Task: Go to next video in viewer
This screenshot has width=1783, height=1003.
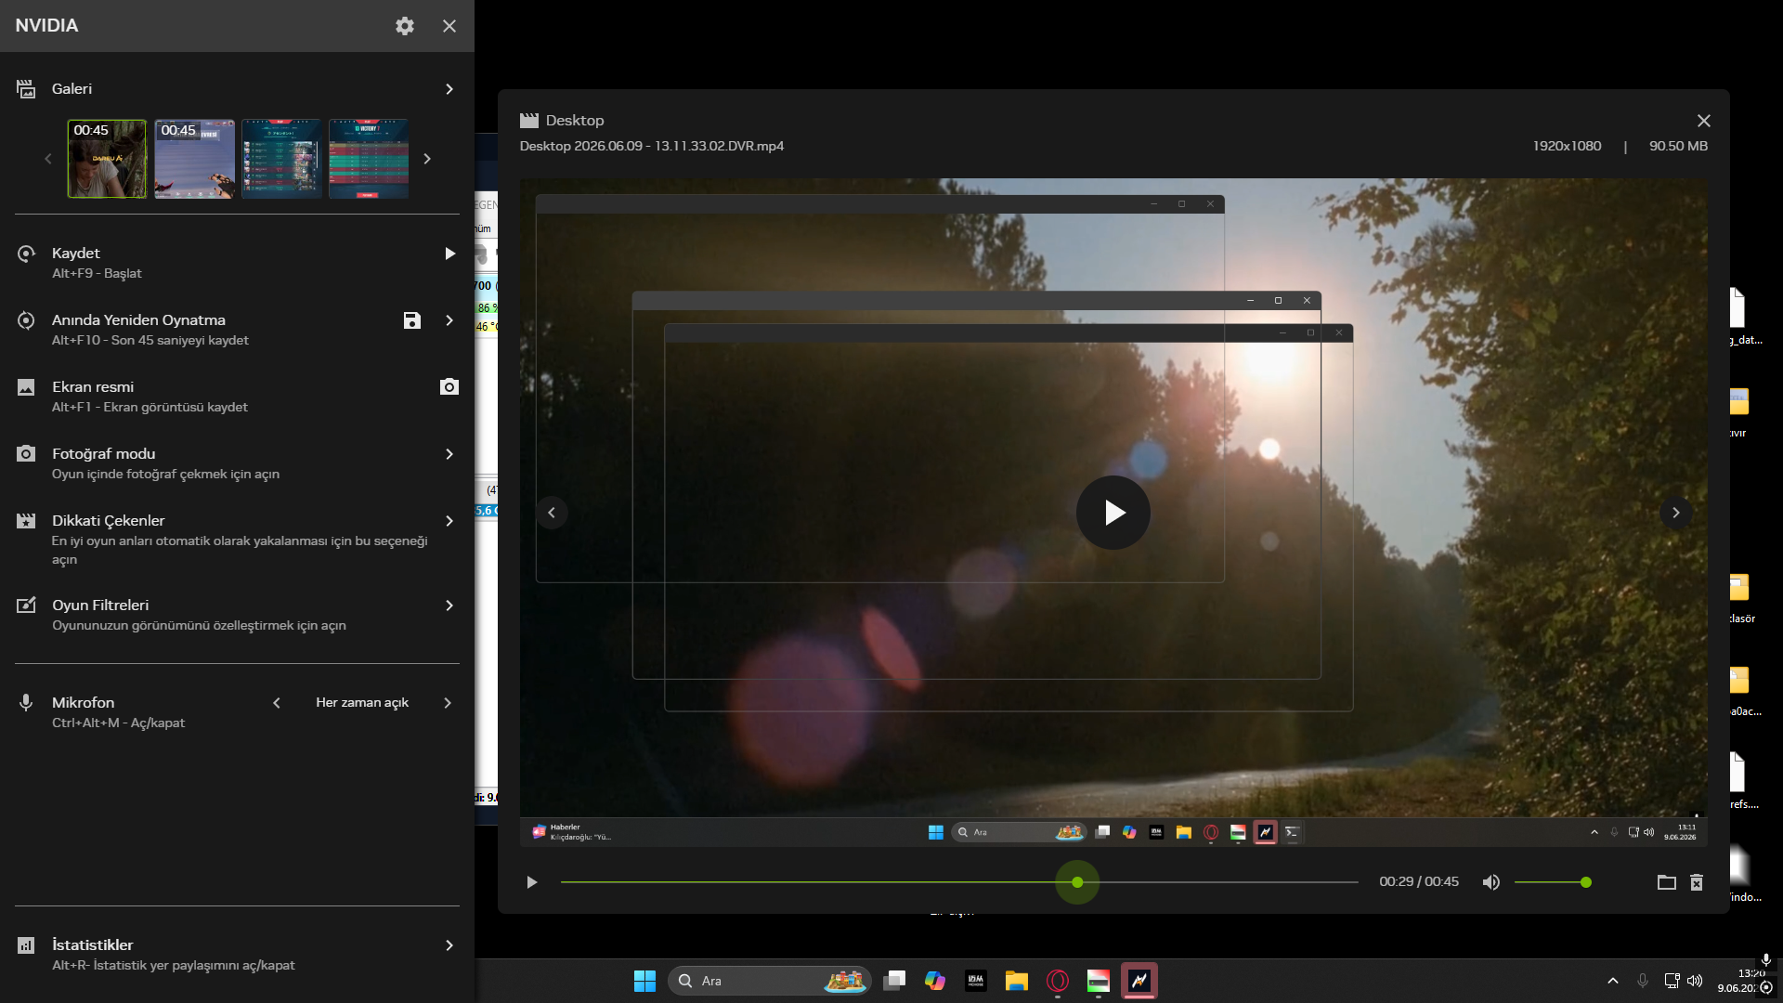Action: (x=1676, y=513)
